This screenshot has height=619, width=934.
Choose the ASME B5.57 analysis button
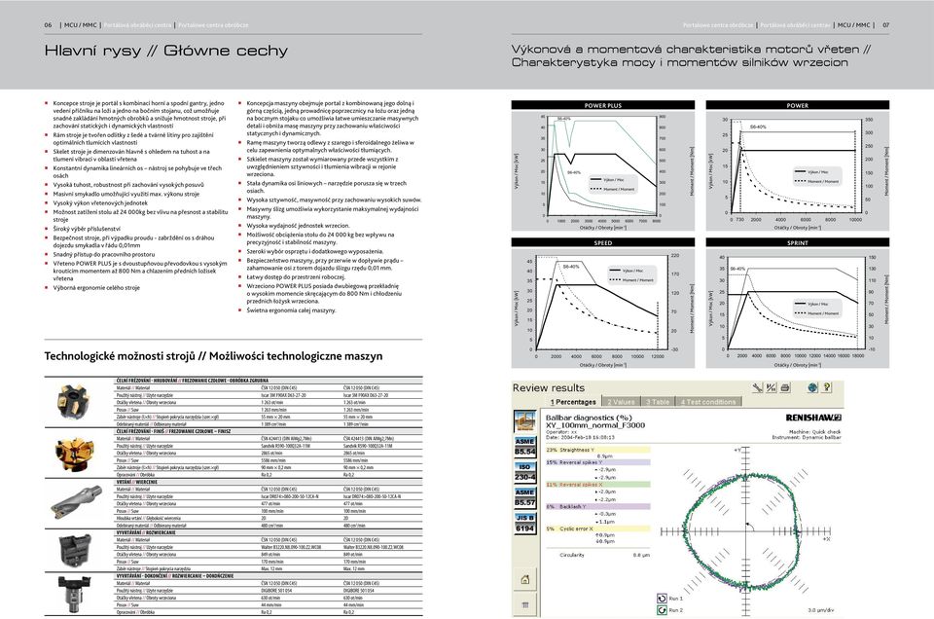pyautogui.click(x=524, y=497)
